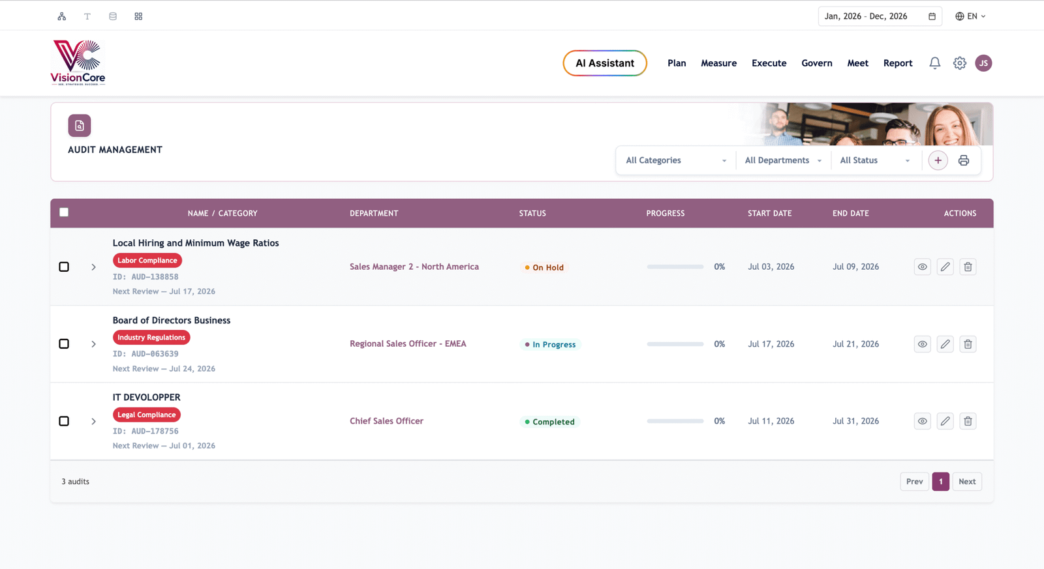Launch the AI Assistant
Image resolution: width=1044 pixels, height=569 pixels.
(x=605, y=63)
